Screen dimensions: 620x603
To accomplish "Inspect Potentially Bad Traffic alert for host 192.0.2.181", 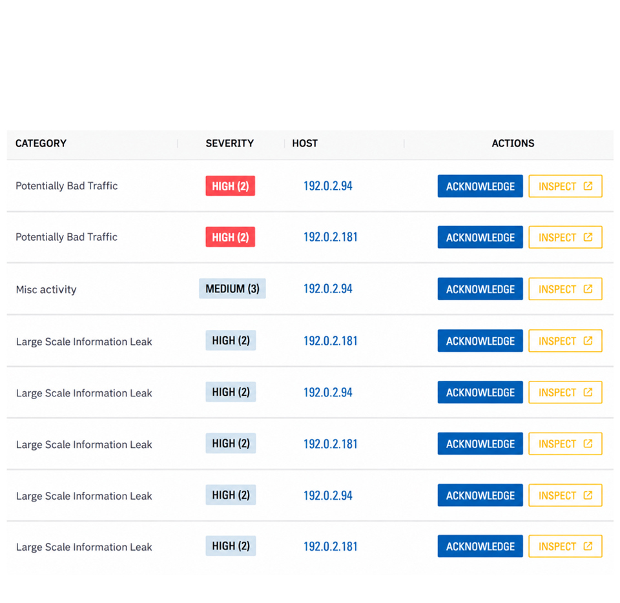I will (565, 237).
